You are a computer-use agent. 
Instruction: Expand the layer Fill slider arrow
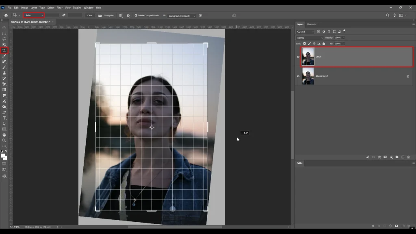tap(343, 43)
